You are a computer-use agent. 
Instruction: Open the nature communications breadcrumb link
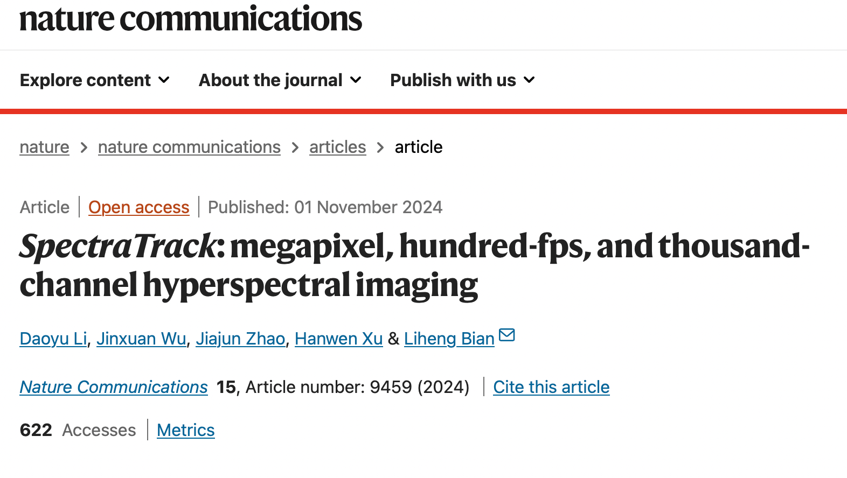point(189,147)
